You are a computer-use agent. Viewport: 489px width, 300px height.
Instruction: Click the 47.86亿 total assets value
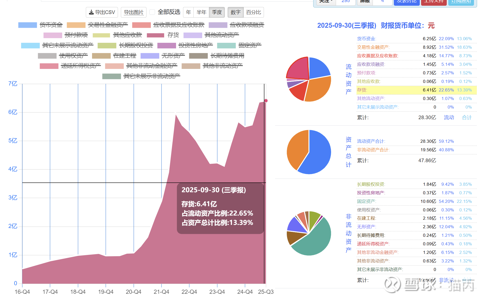coord(427,161)
